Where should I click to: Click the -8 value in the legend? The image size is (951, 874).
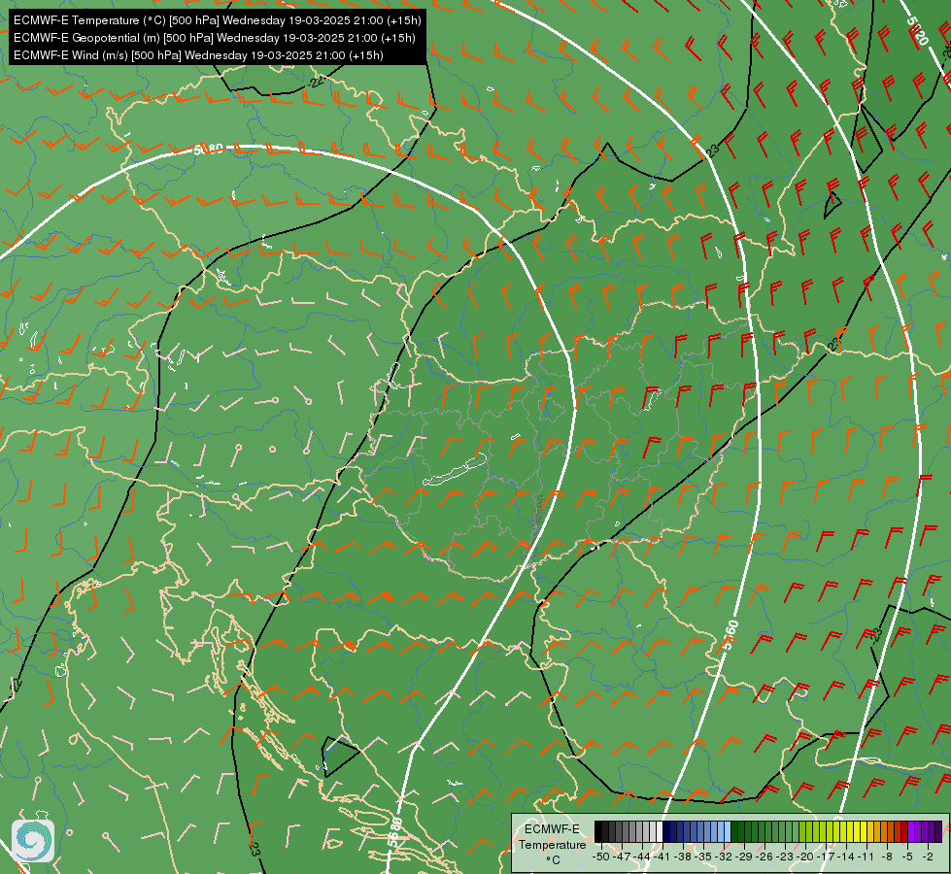click(x=887, y=857)
